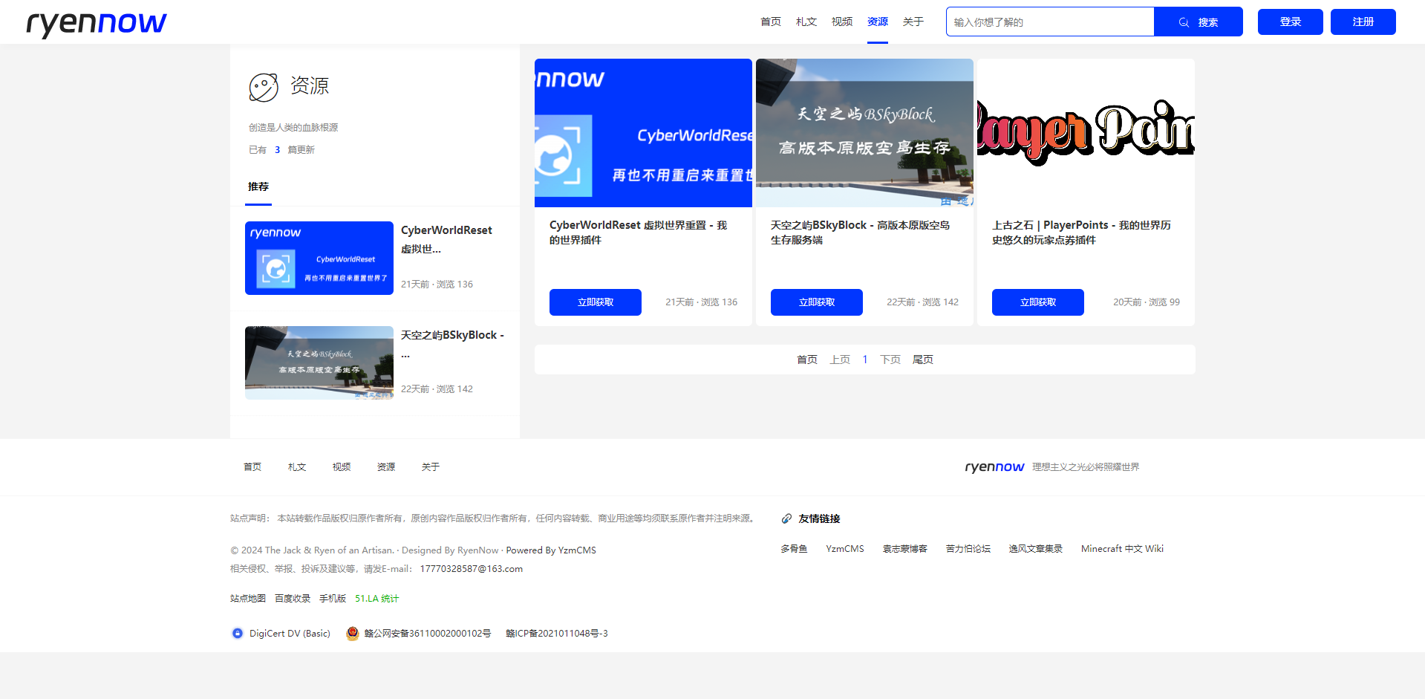Open footer 关于 link

(x=431, y=467)
